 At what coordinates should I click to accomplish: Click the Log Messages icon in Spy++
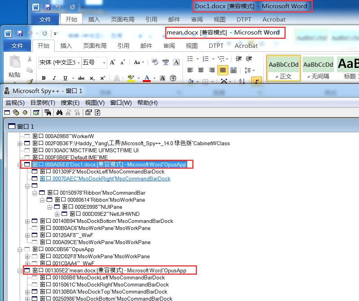click(x=36, y=113)
